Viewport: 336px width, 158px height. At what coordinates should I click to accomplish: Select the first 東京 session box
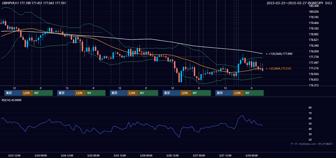(13, 93)
